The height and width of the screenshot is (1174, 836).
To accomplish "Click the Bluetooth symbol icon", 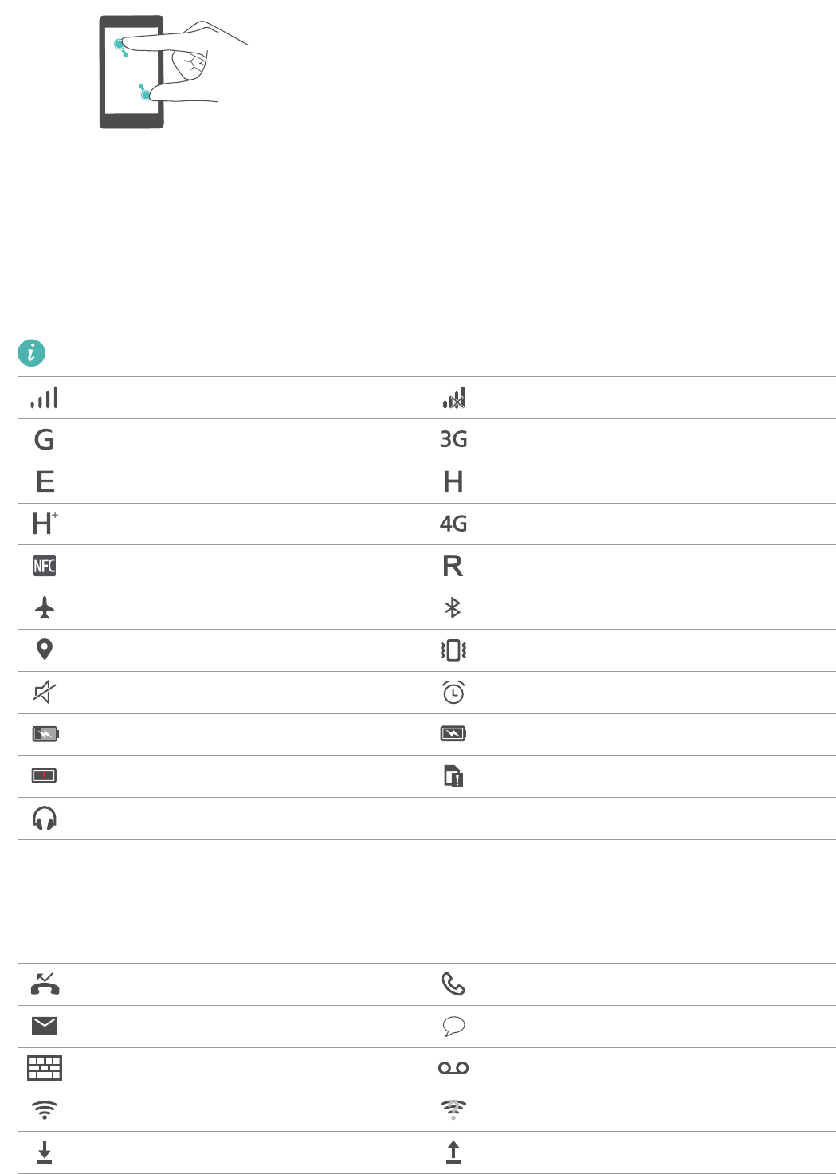I will (453, 608).
